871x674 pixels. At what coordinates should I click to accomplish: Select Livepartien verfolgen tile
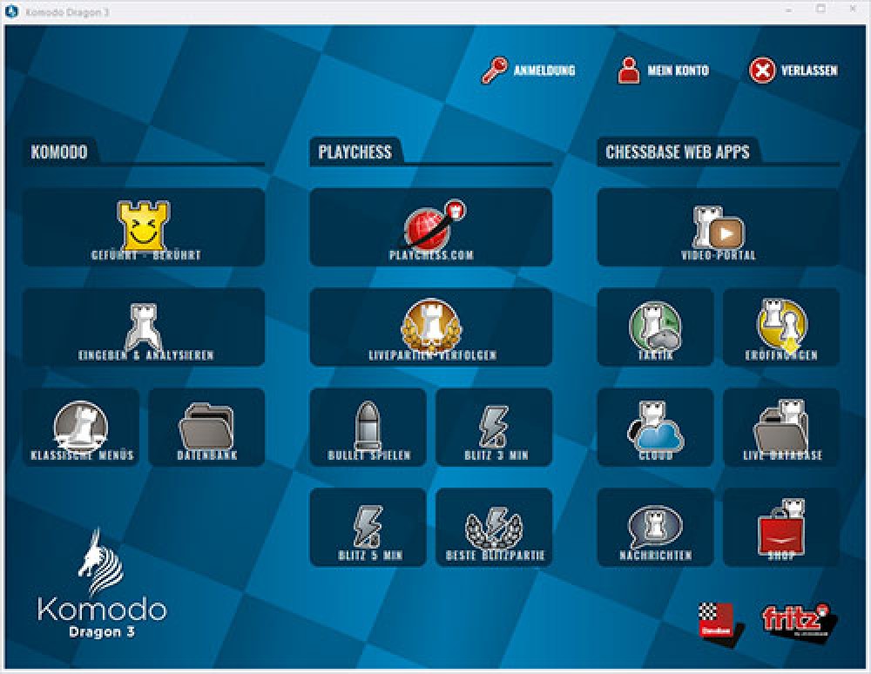(431, 327)
